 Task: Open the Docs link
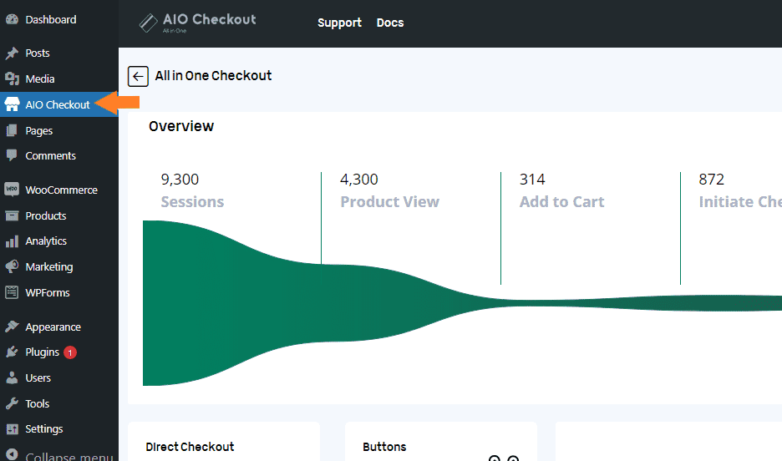click(390, 23)
